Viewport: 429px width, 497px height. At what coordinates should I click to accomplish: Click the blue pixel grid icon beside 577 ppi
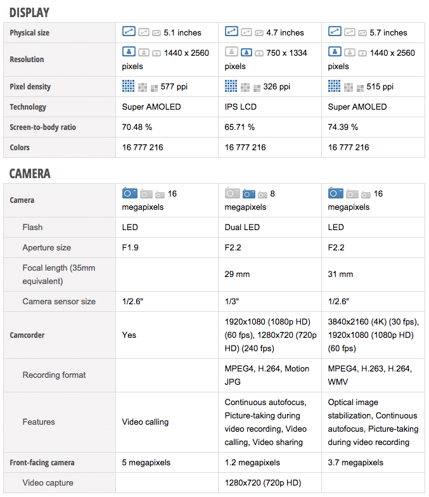129,86
